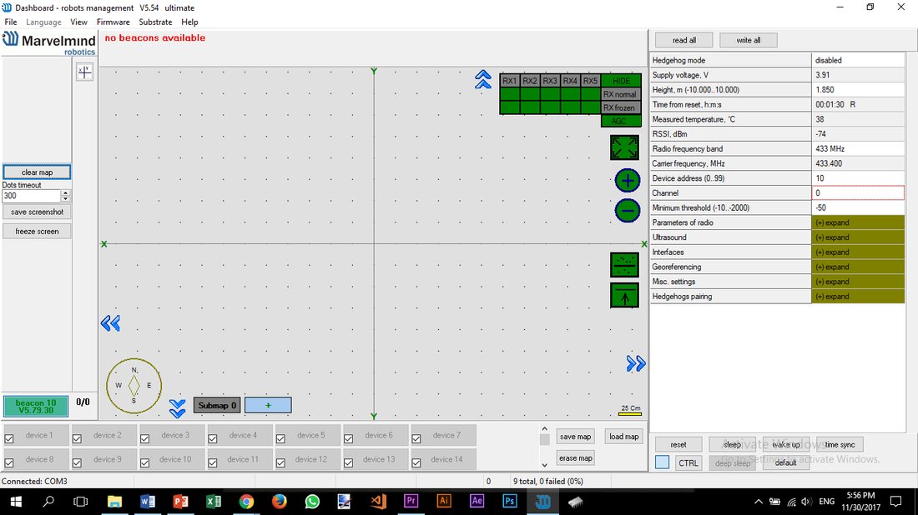Zoom in with the plus circle icon
This screenshot has height=515, width=918.
pos(627,181)
